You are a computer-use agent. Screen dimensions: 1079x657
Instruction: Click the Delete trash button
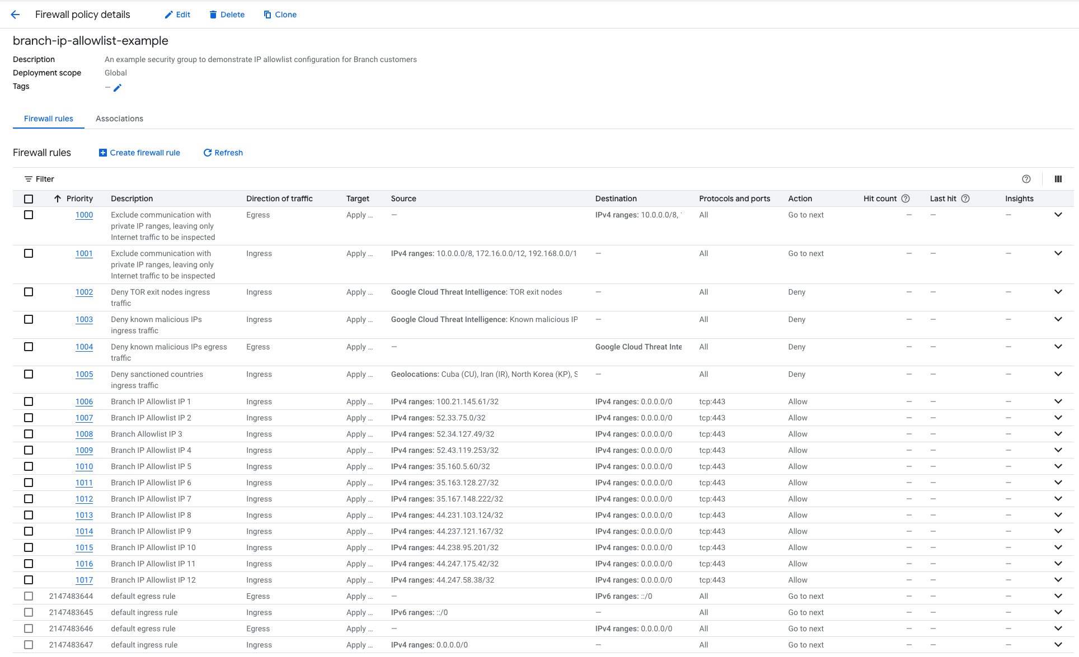pyautogui.click(x=227, y=15)
